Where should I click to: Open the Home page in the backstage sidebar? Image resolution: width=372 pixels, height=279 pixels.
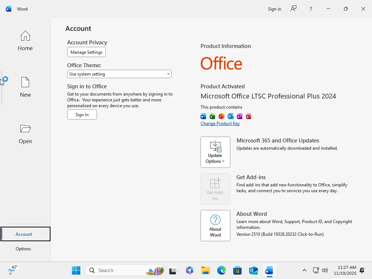tap(25, 41)
